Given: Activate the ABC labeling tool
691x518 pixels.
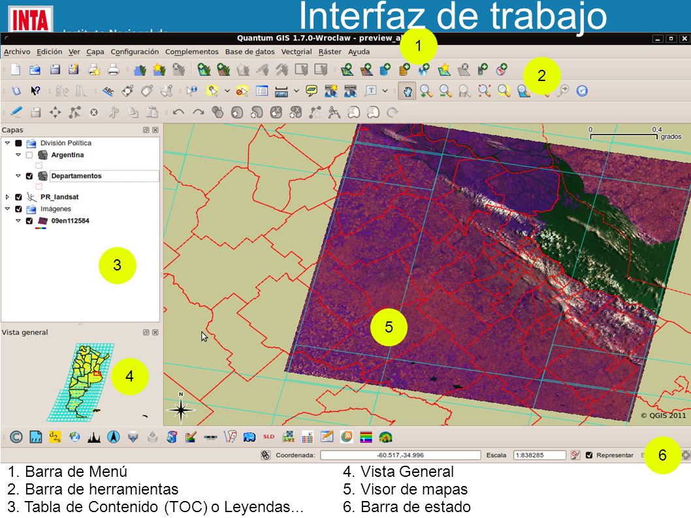Looking at the screenshot, I should [108, 91].
